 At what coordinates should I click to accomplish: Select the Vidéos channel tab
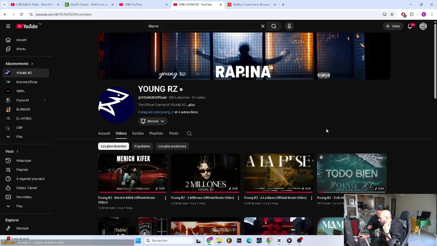coord(121,134)
